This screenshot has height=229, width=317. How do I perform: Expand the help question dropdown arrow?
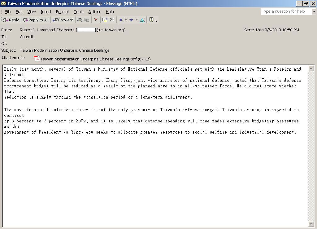[314, 11]
